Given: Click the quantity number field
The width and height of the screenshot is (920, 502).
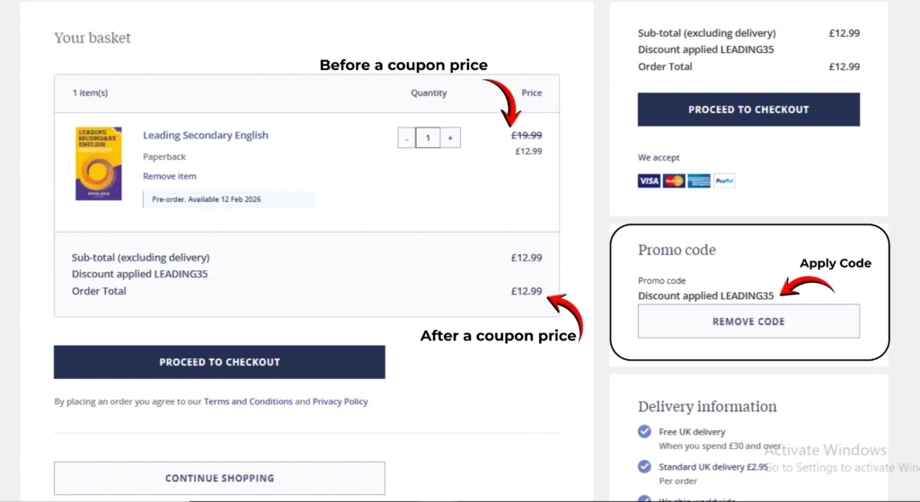Looking at the screenshot, I should (x=429, y=138).
